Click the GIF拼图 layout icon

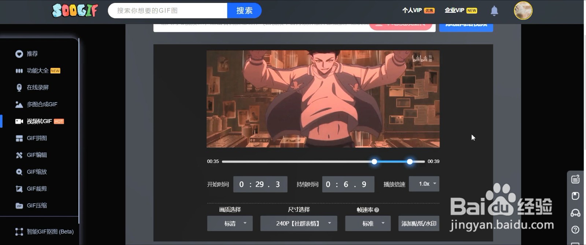click(x=19, y=138)
